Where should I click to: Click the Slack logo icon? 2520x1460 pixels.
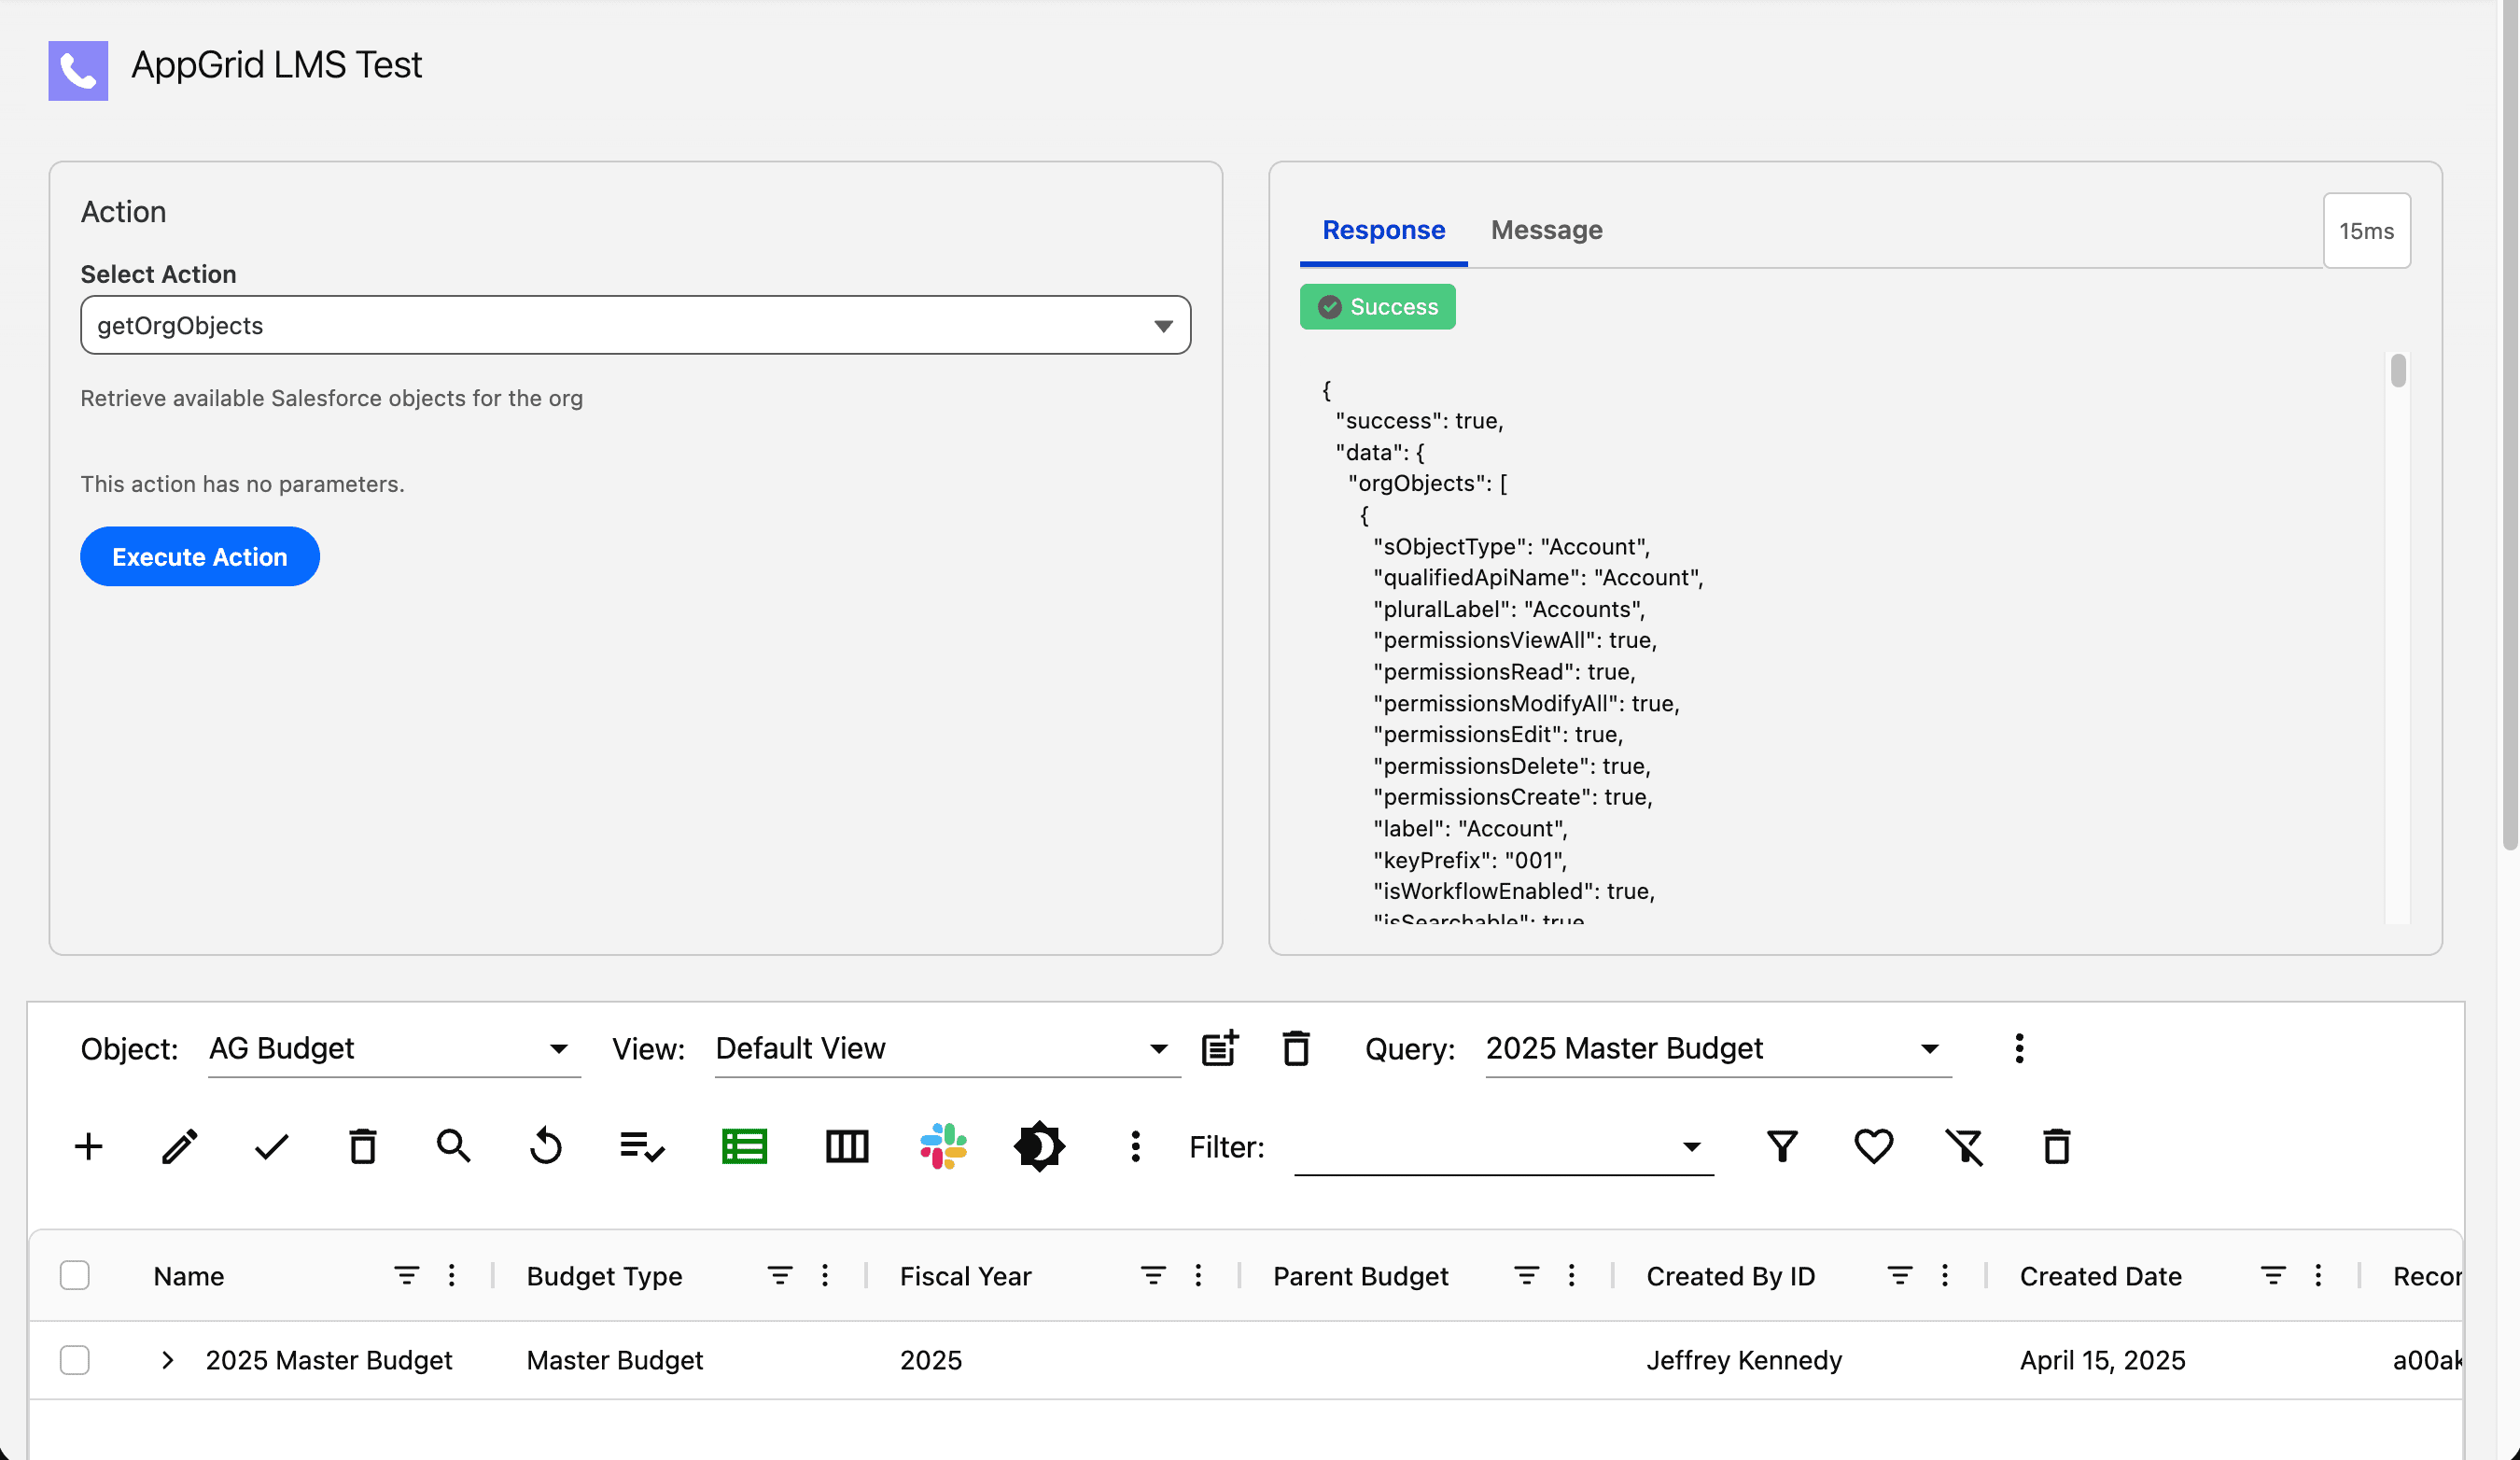click(943, 1146)
